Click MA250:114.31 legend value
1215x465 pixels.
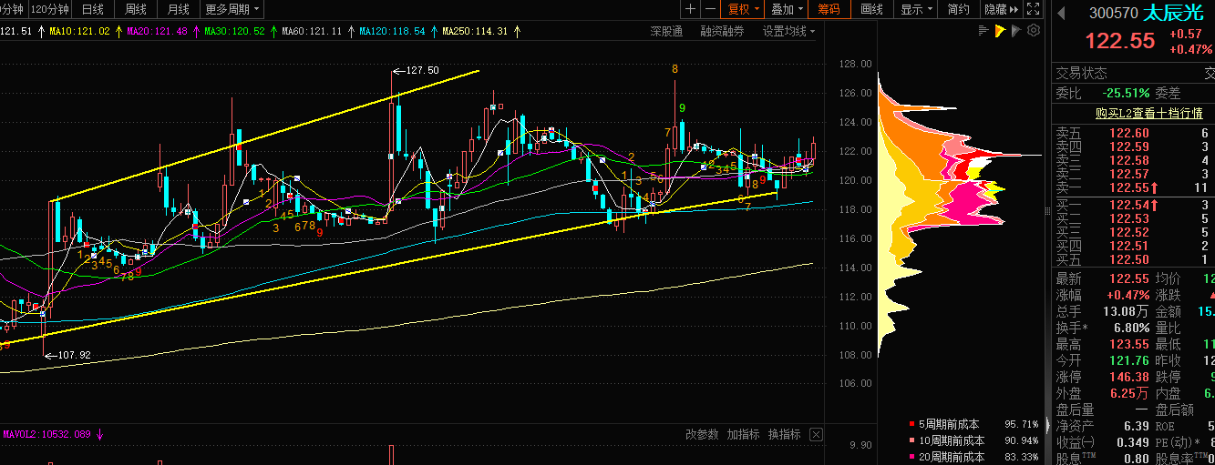(x=475, y=31)
